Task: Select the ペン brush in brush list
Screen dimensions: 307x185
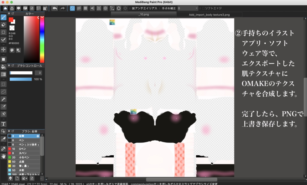Action: (x=24, y=140)
